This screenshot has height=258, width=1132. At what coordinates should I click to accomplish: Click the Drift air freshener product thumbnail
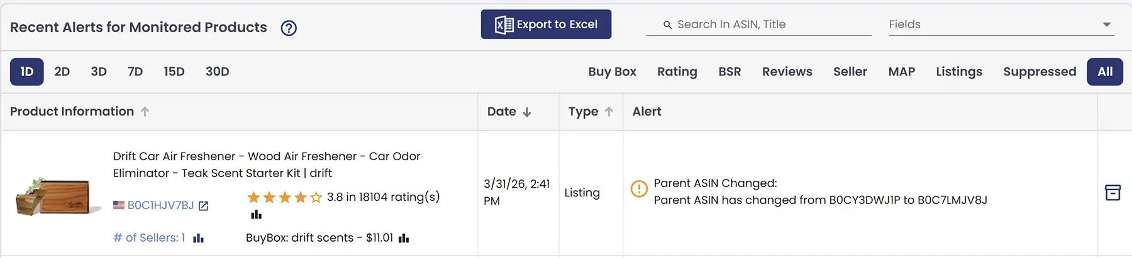(x=57, y=196)
